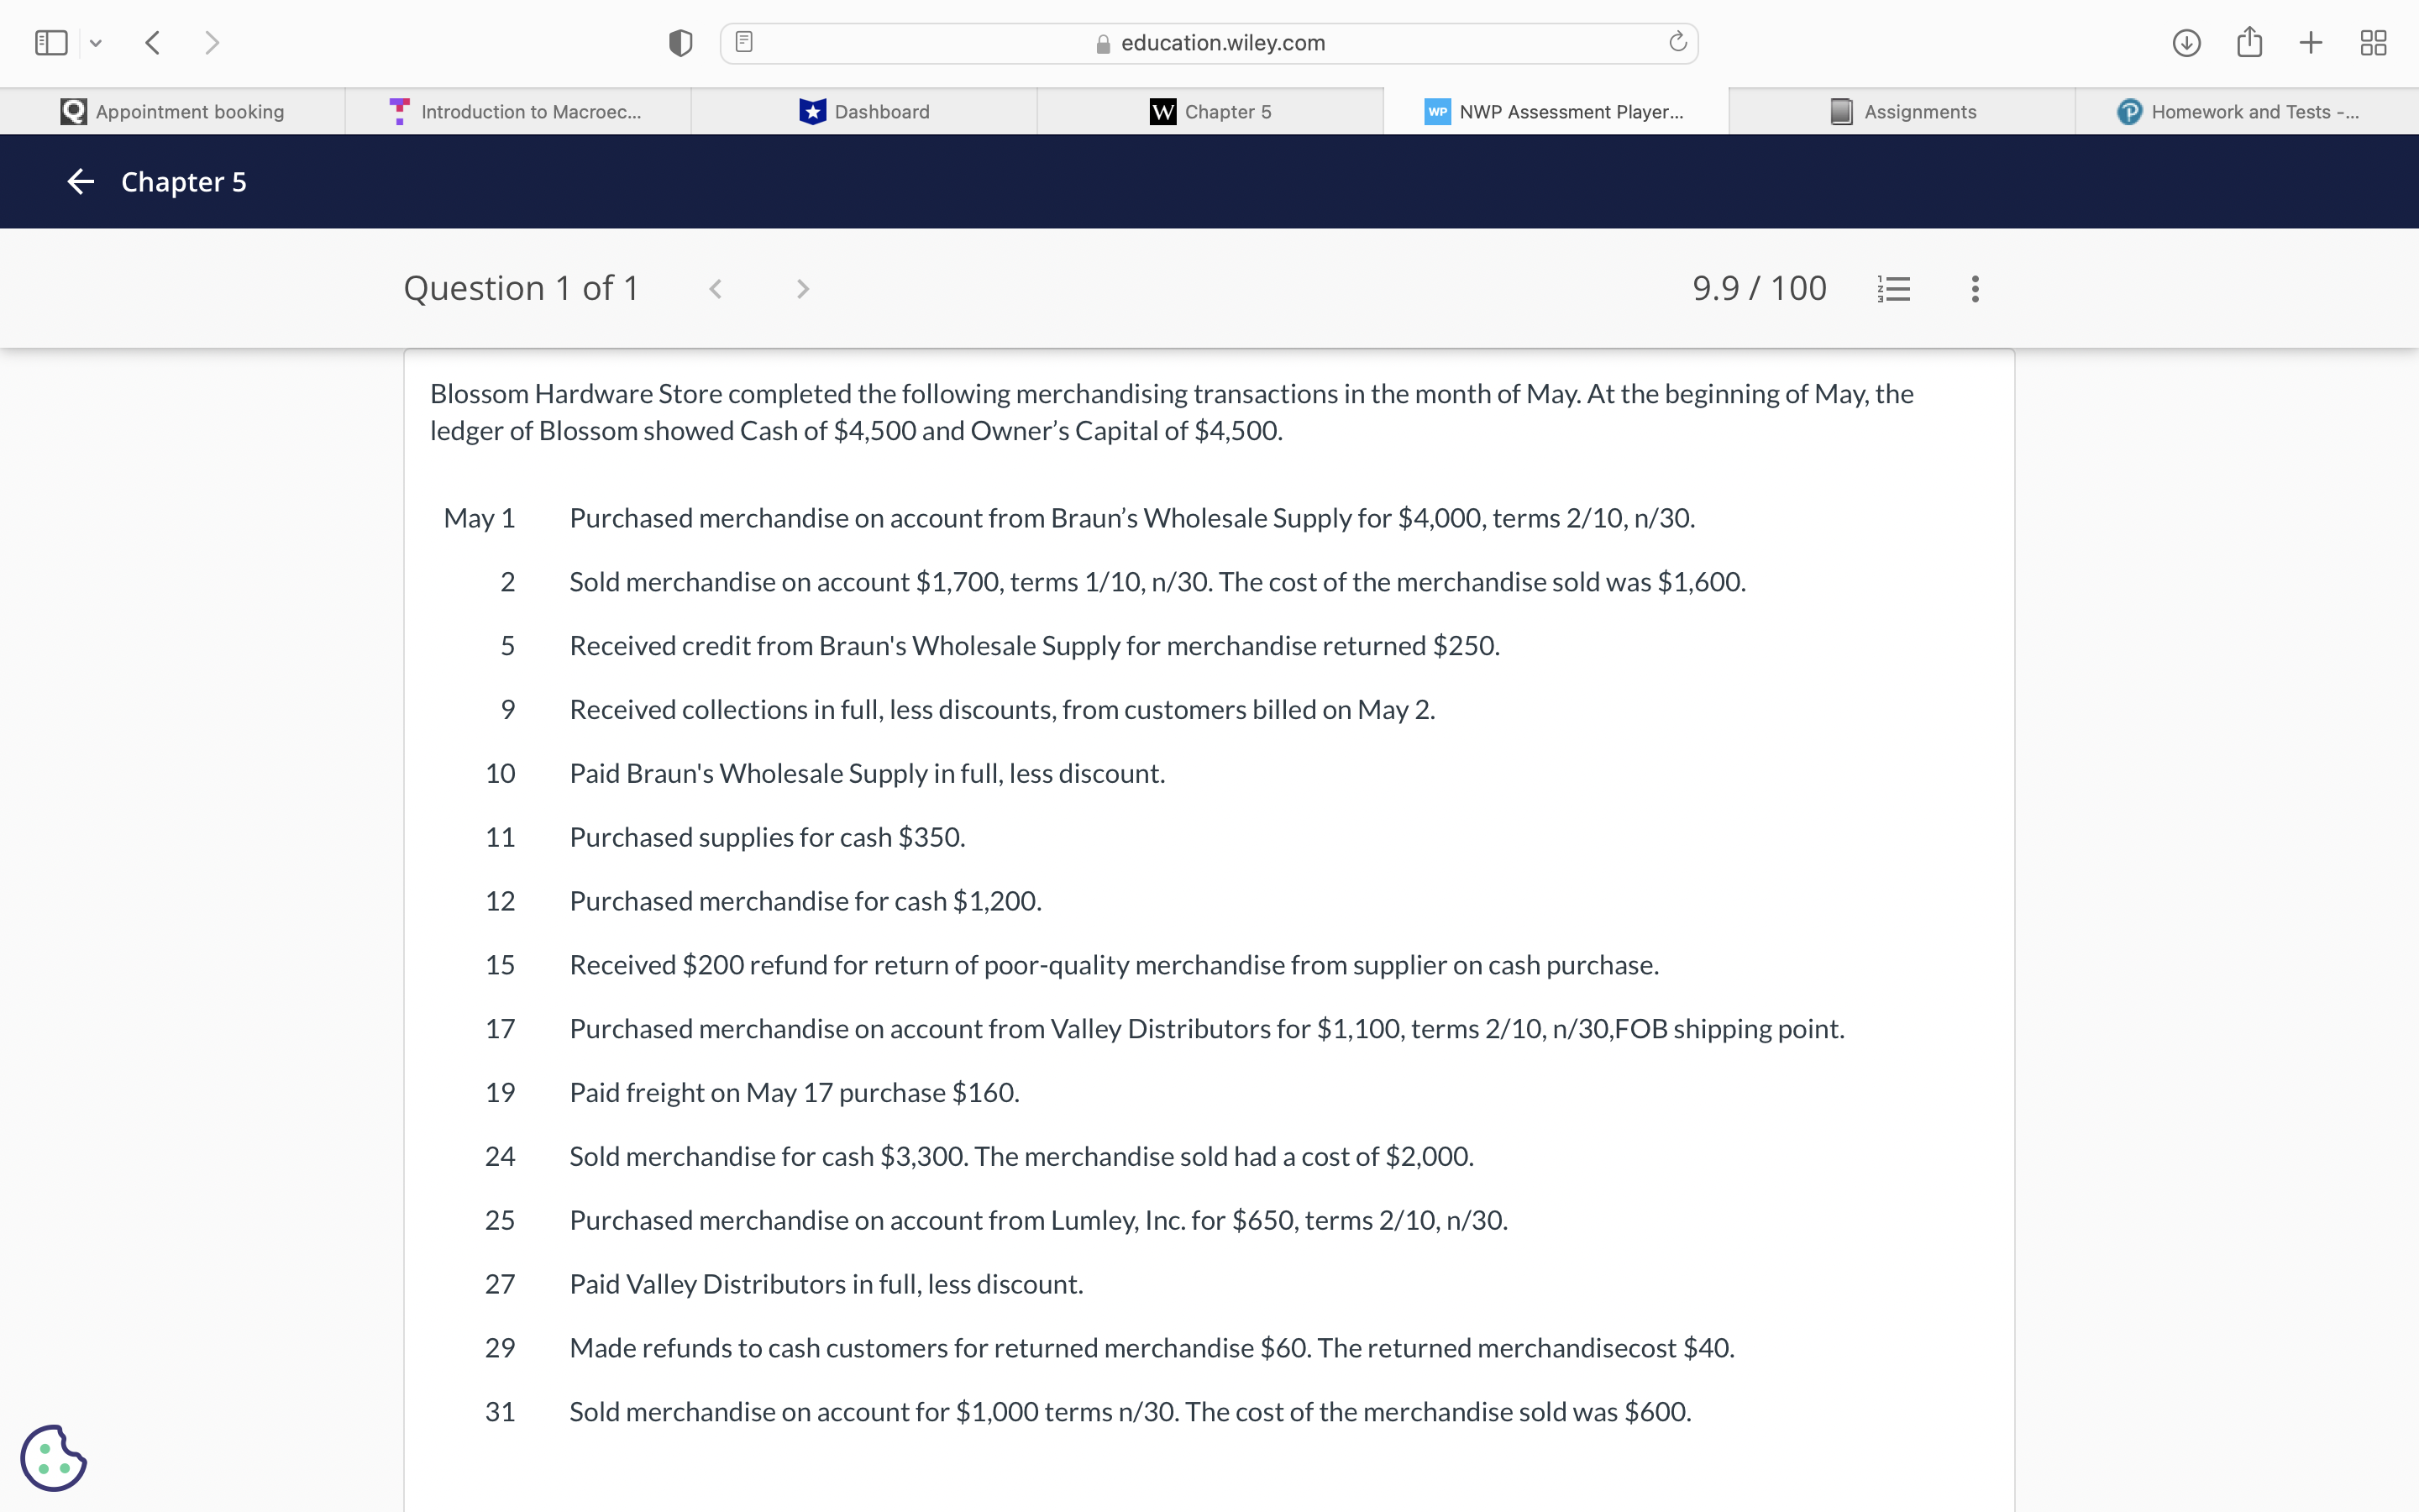This screenshot has height=1512, width=2419.
Task: Reload the page via refresh icon
Action: (x=1677, y=43)
